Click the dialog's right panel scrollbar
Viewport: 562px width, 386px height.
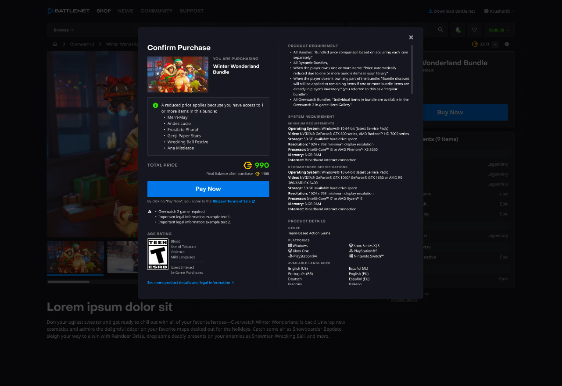412,69
